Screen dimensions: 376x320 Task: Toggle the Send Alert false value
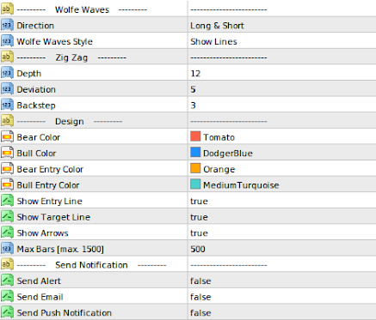[x=282, y=281]
